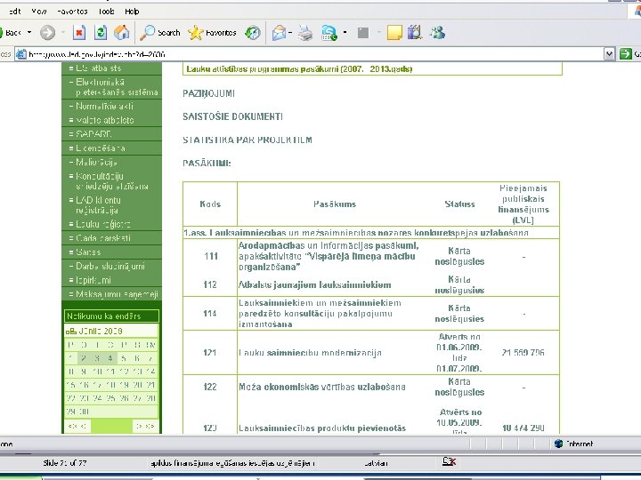Open measure 121 Lauku saimniecību modernizācija

[311, 353]
